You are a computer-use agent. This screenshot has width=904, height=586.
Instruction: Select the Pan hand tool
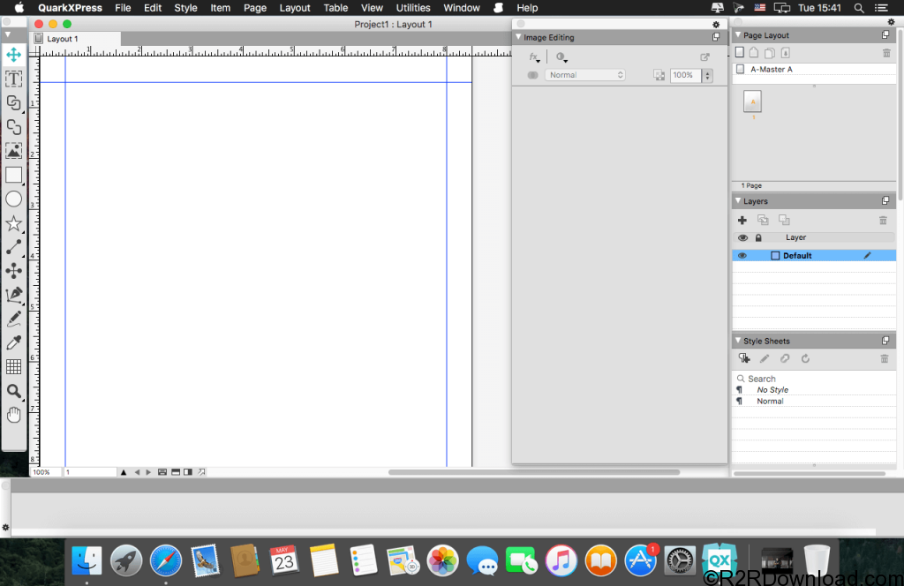pyautogui.click(x=14, y=415)
